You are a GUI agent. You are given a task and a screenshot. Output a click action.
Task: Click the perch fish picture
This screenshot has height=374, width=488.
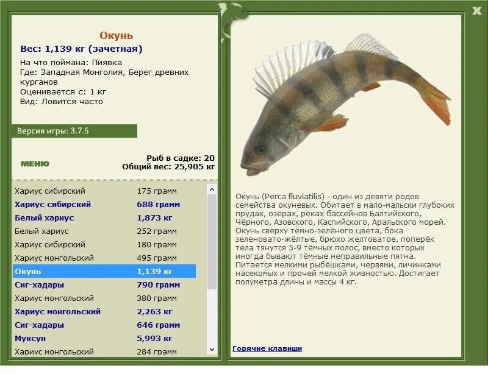(x=345, y=104)
